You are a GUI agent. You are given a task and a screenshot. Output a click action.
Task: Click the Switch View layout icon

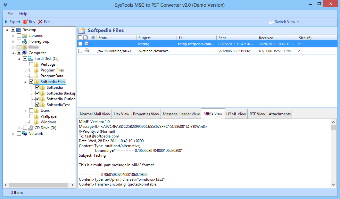pos(271,22)
